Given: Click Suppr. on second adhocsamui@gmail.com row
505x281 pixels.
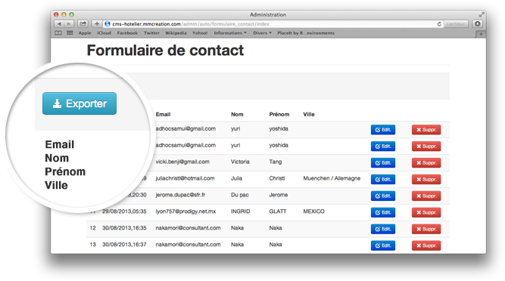Looking at the screenshot, I should coord(426,146).
